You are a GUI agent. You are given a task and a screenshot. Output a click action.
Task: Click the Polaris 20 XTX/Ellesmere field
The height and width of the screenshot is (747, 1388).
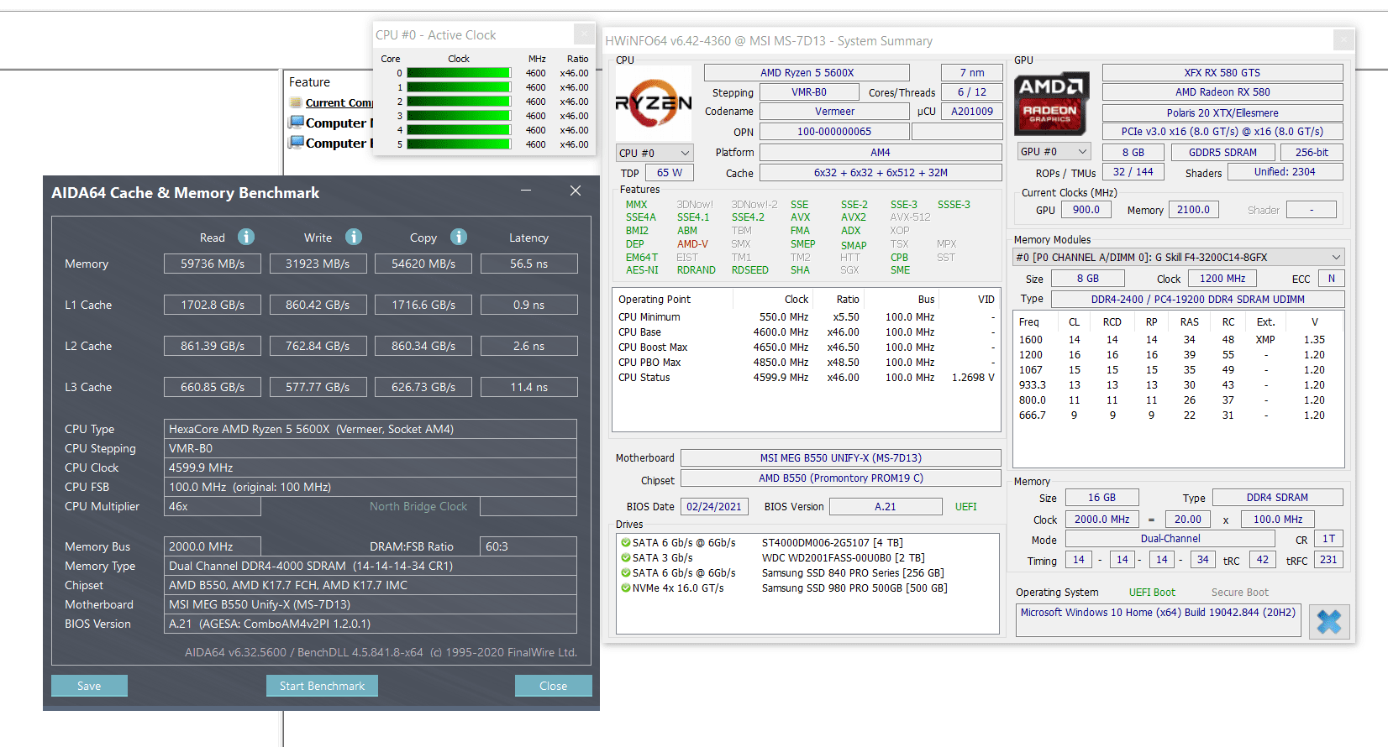pyautogui.click(x=1222, y=112)
